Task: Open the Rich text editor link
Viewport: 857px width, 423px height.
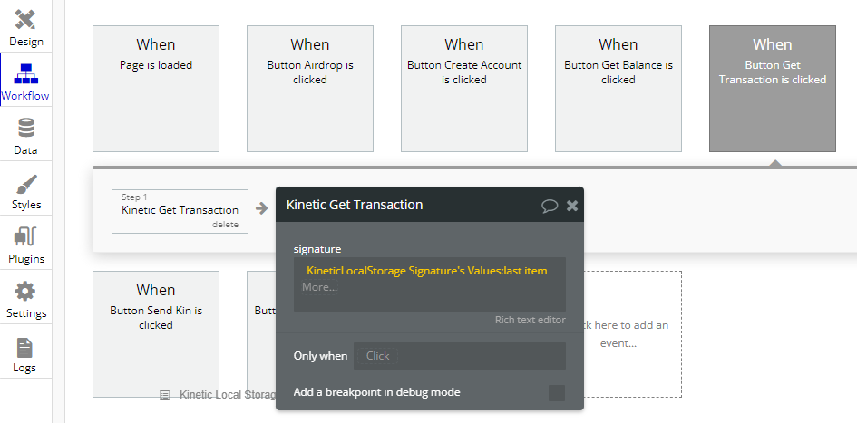Action: coord(530,320)
